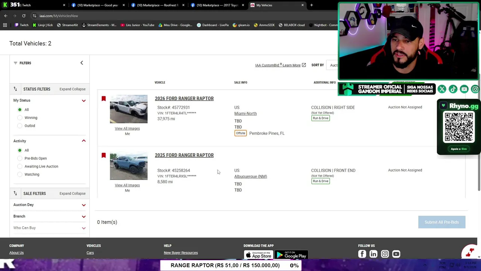
Task: Open the StreamElements bookmark
Action: (99, 25)
